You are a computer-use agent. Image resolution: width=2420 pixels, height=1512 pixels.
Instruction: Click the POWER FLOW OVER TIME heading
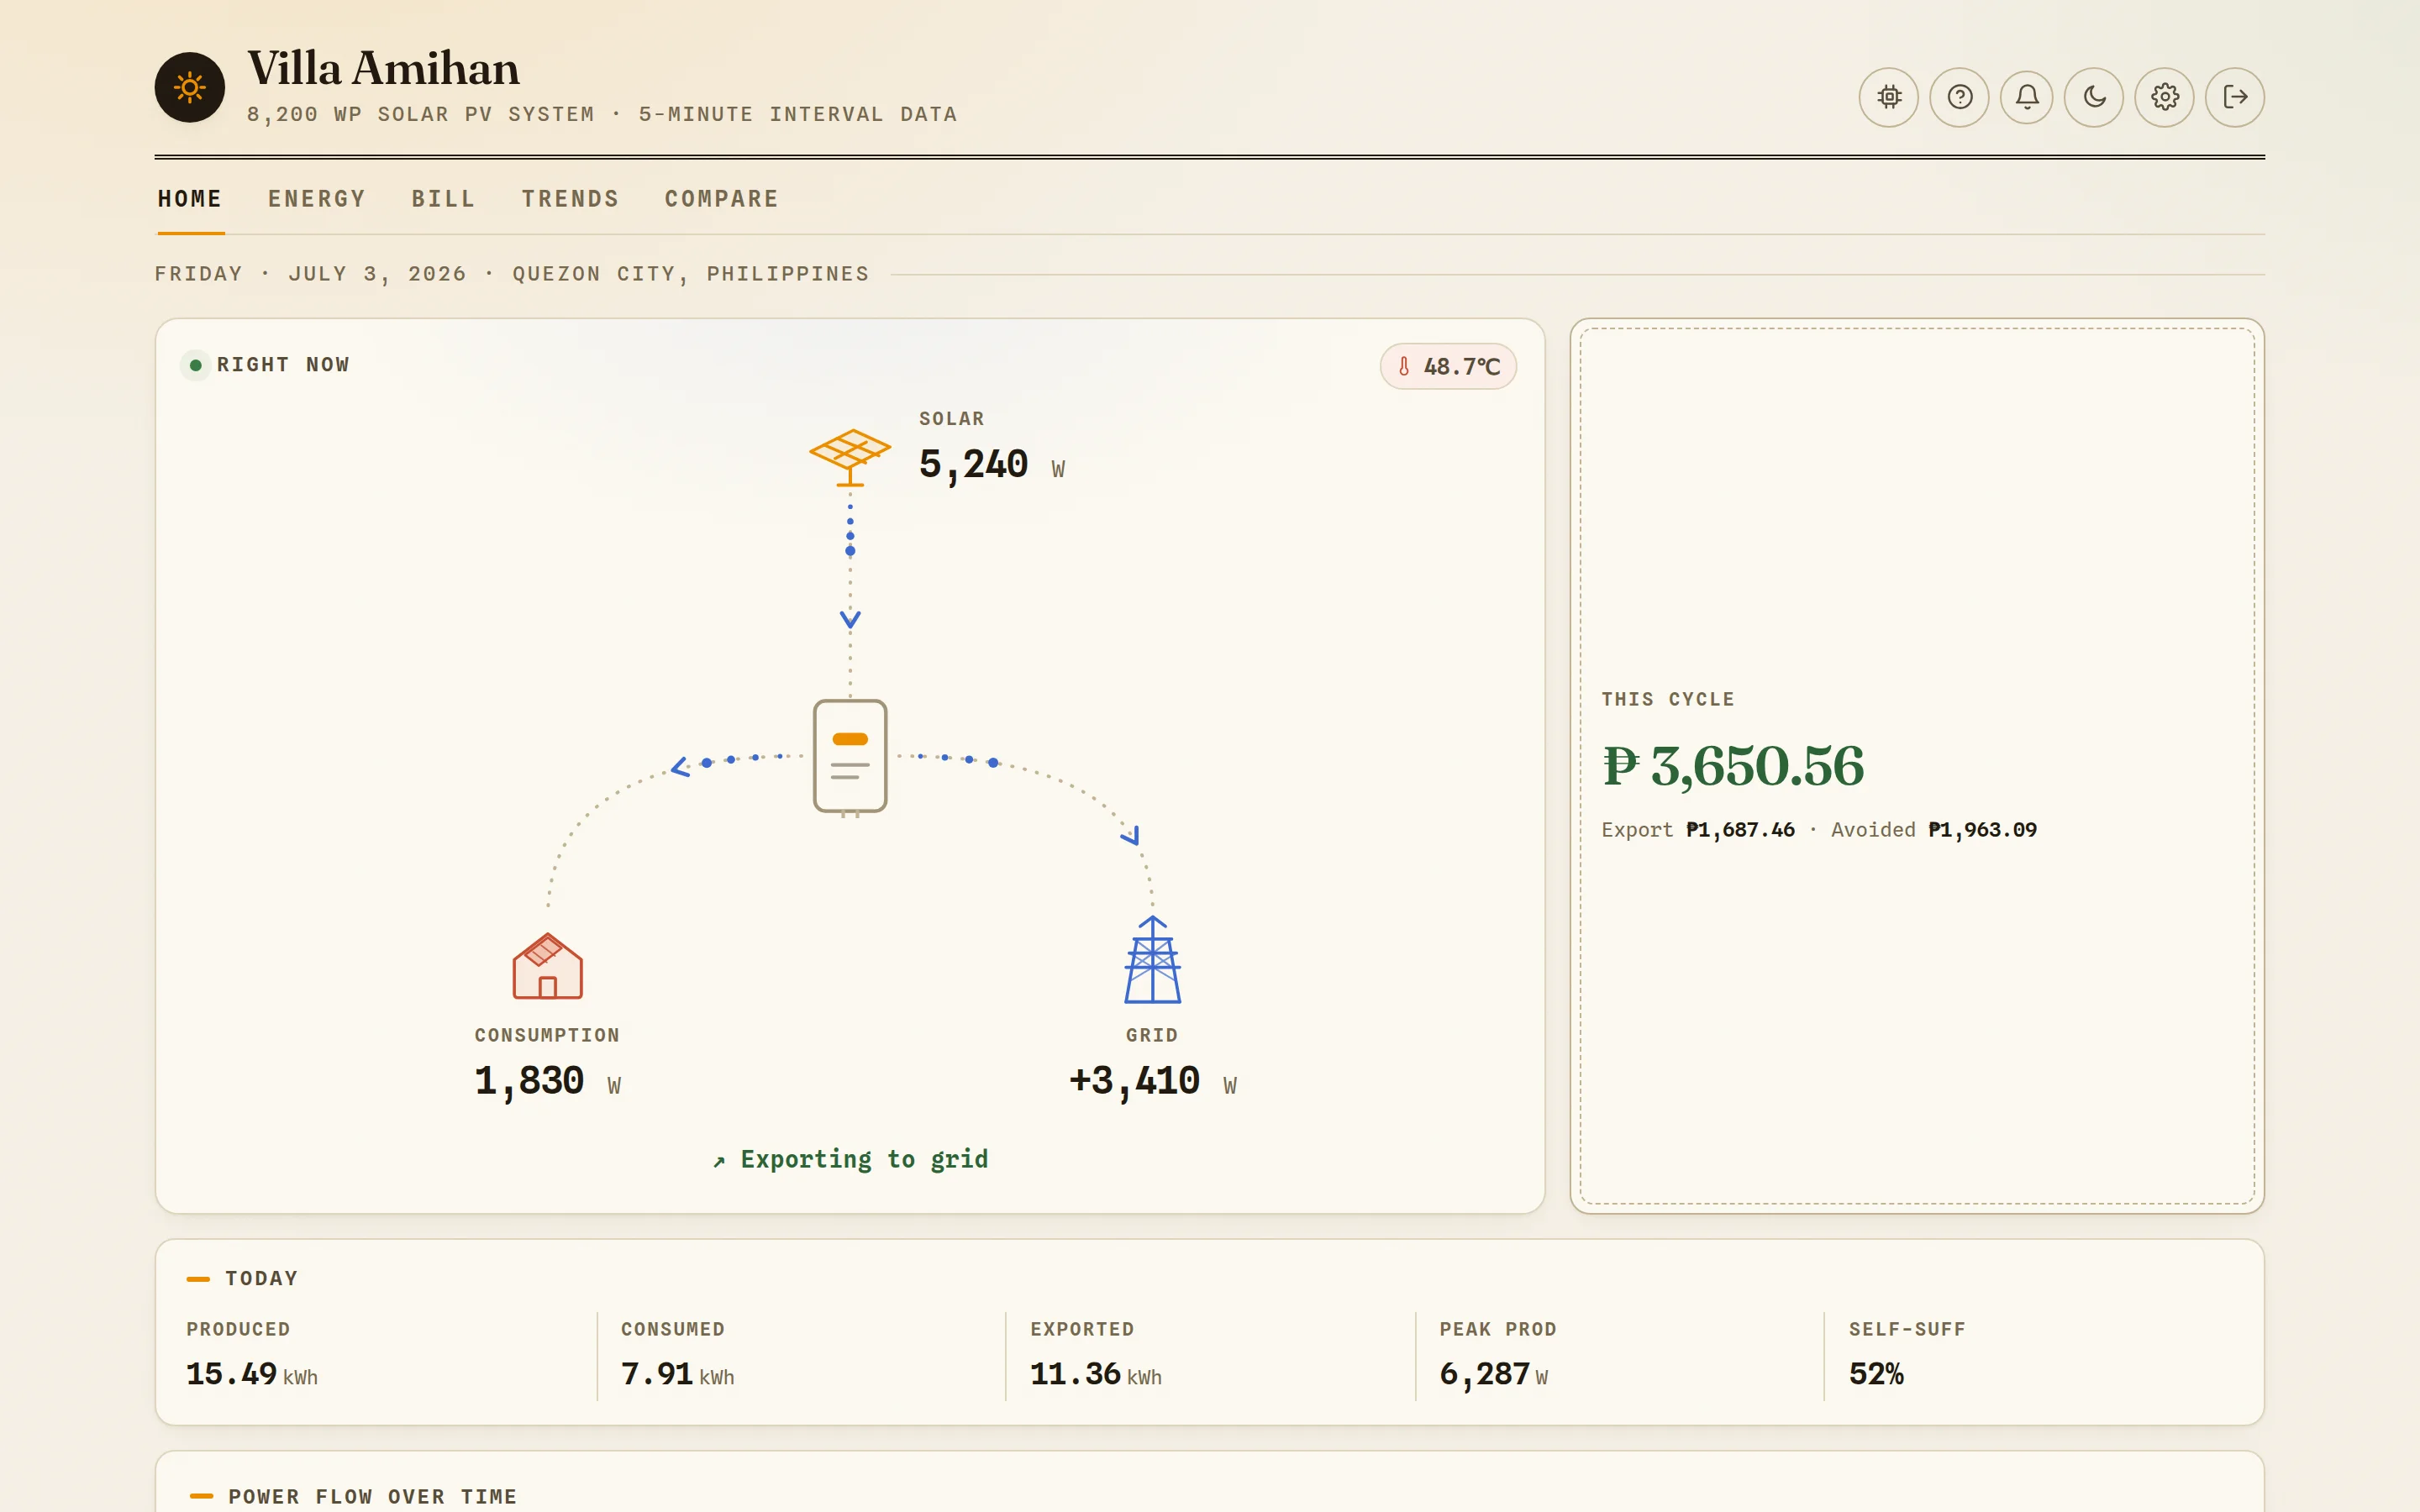pos(373,1497)
